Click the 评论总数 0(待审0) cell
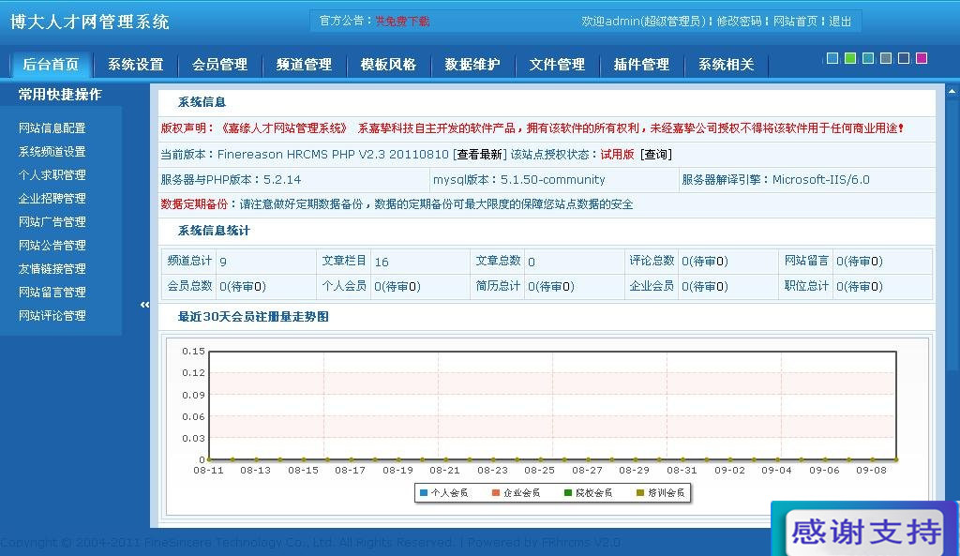 click(x=705, y=261)
